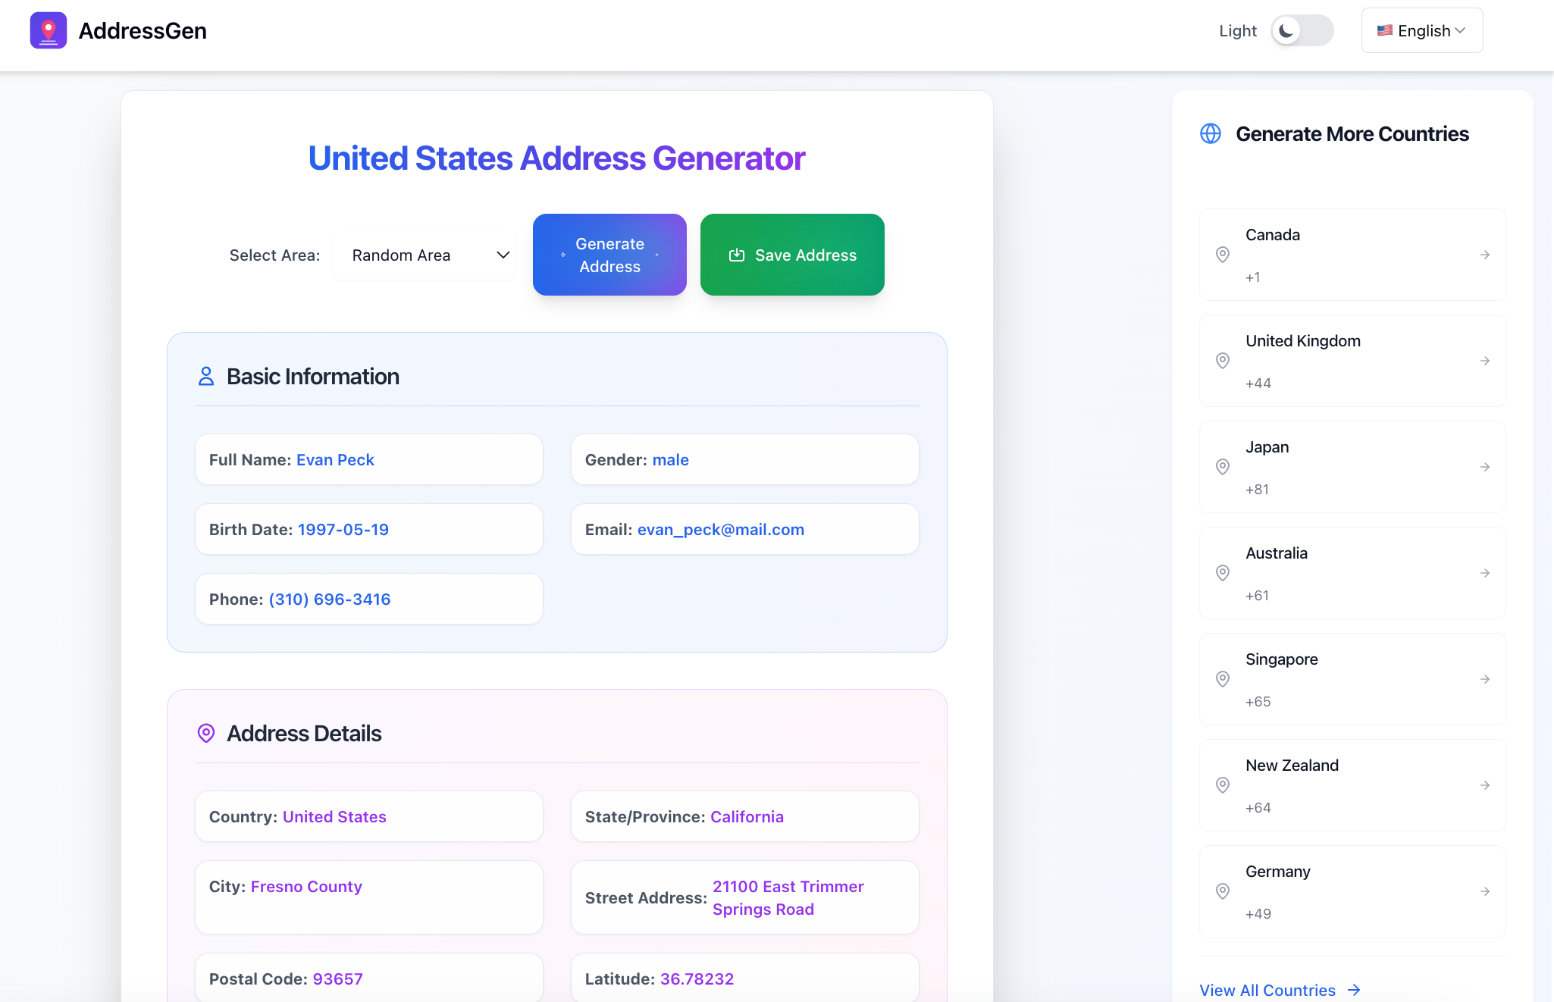Click the Save Address button
1554x1002 pixels.
(792, 255)
